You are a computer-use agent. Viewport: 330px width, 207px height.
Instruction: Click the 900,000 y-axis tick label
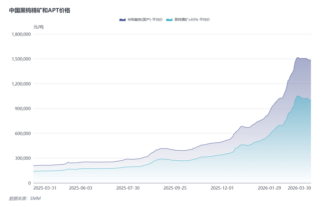coord(23,108)
